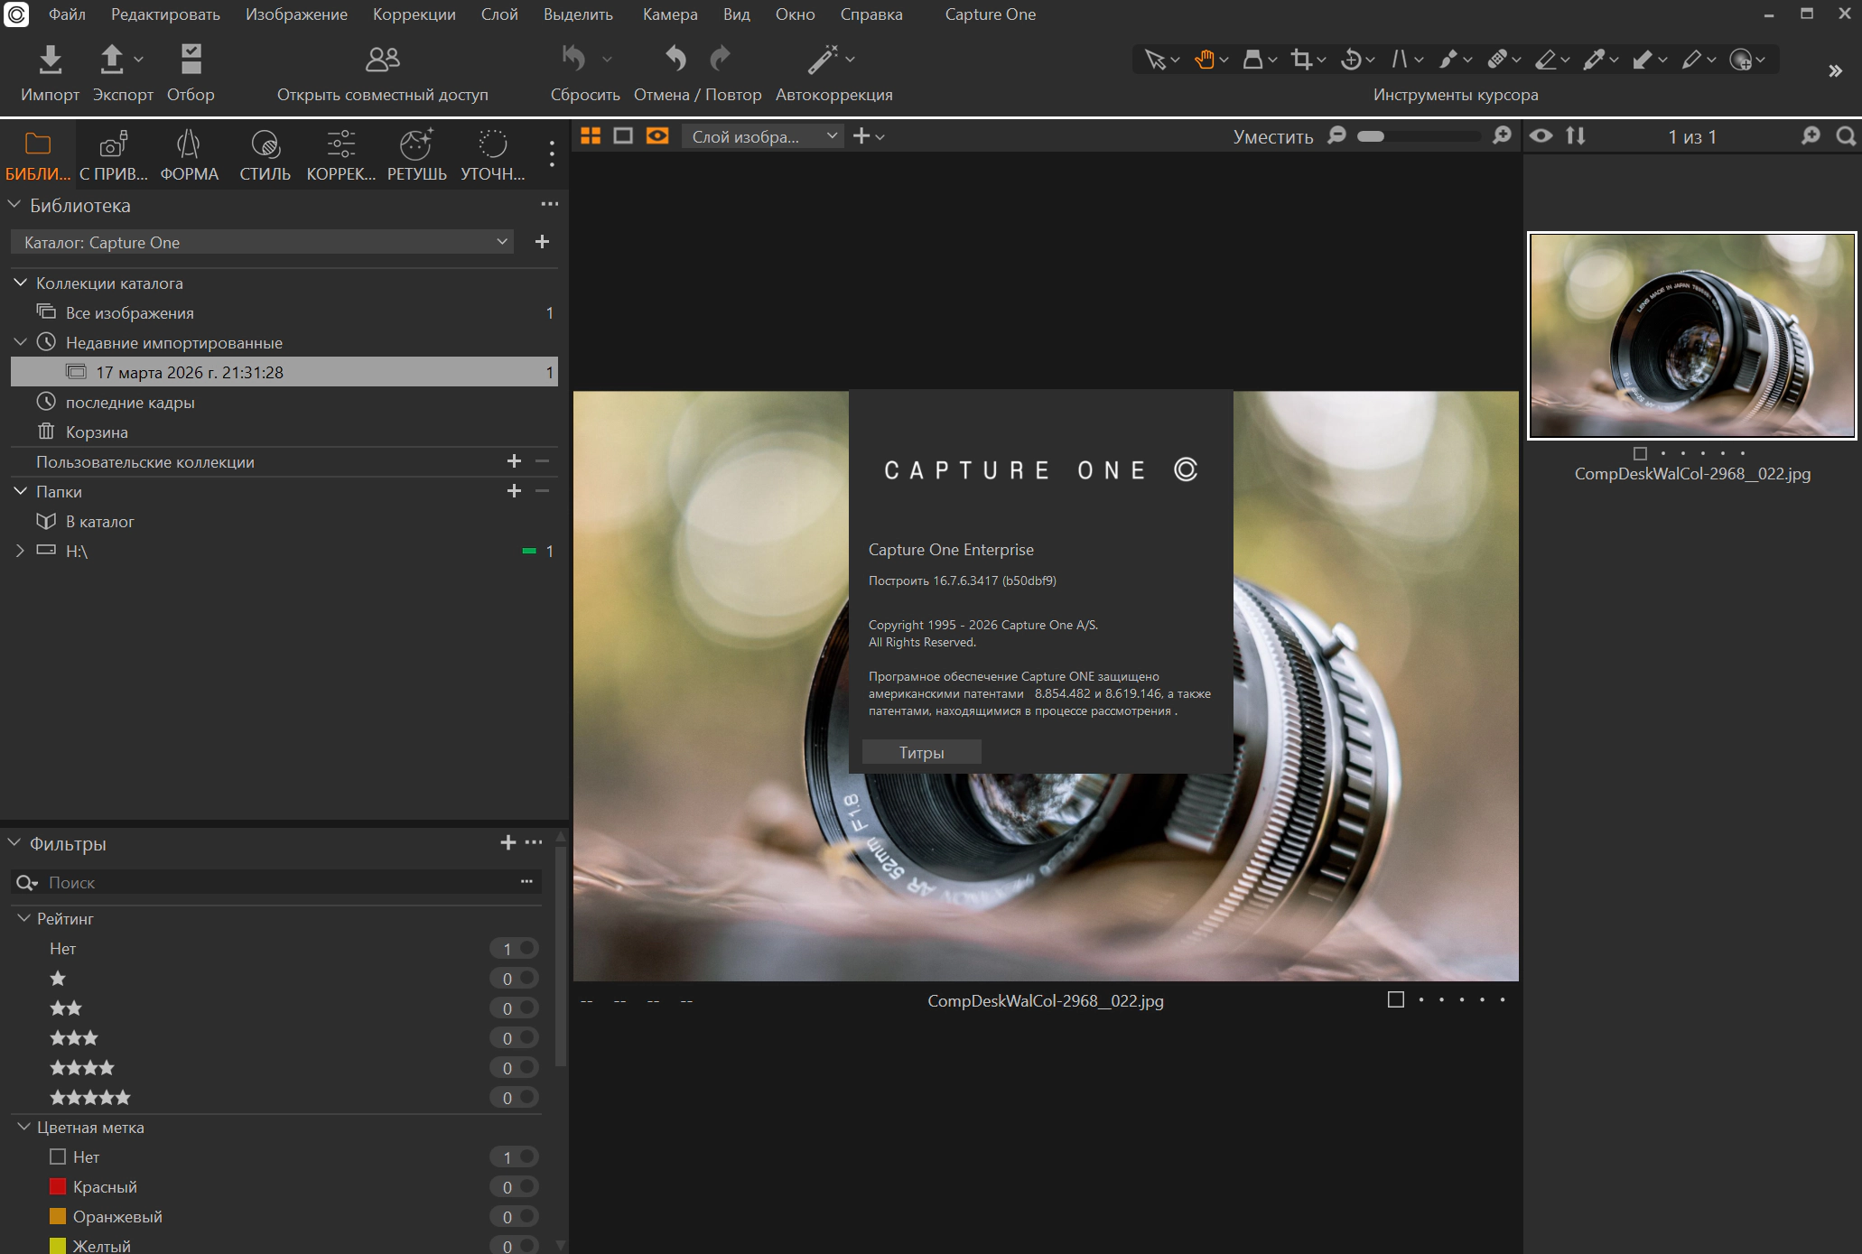
Task: Select the Crop cursor tool
Action: click(1301, 60)
